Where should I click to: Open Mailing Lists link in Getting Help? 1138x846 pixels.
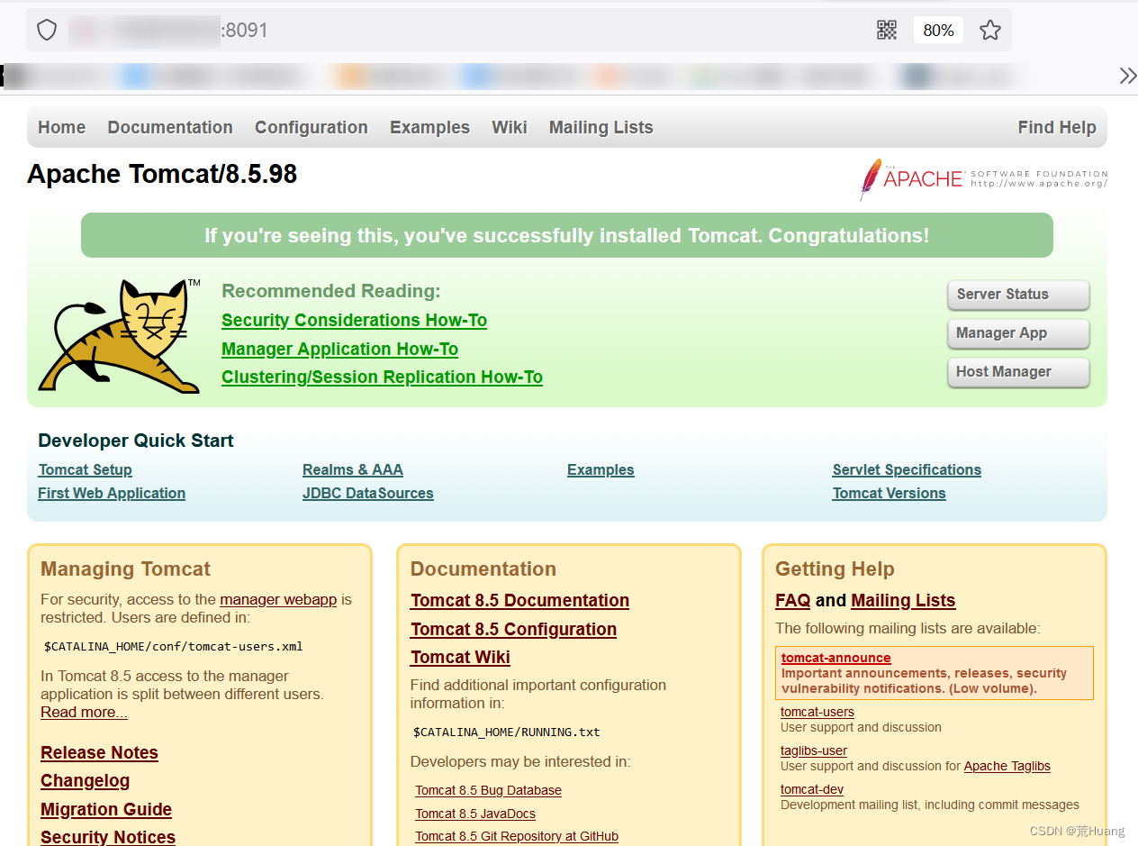click(x=903, y=601)
